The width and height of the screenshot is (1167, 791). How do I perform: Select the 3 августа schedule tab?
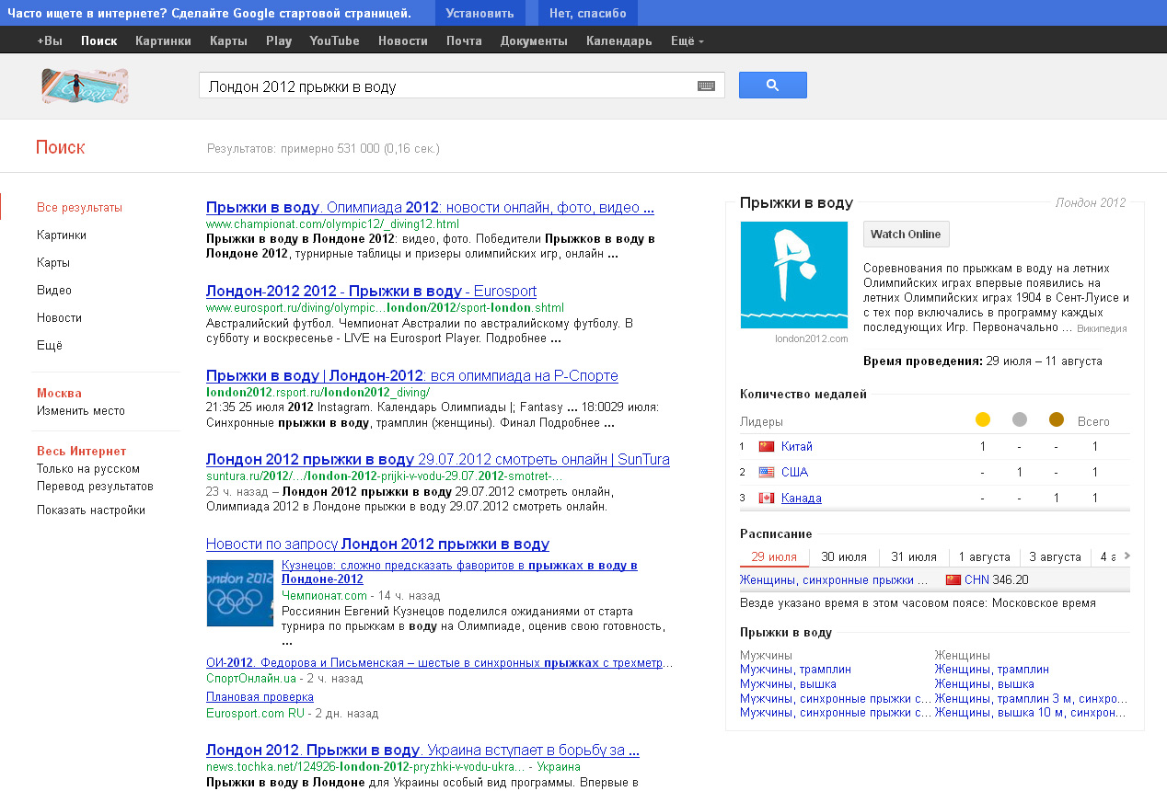1055,556
